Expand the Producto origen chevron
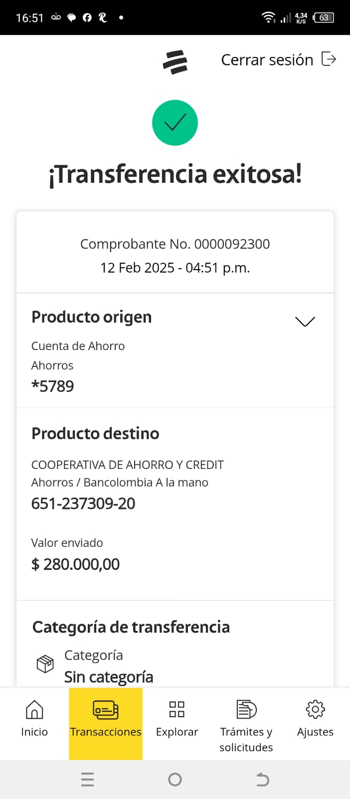The image size is (350, 799). 305,321
